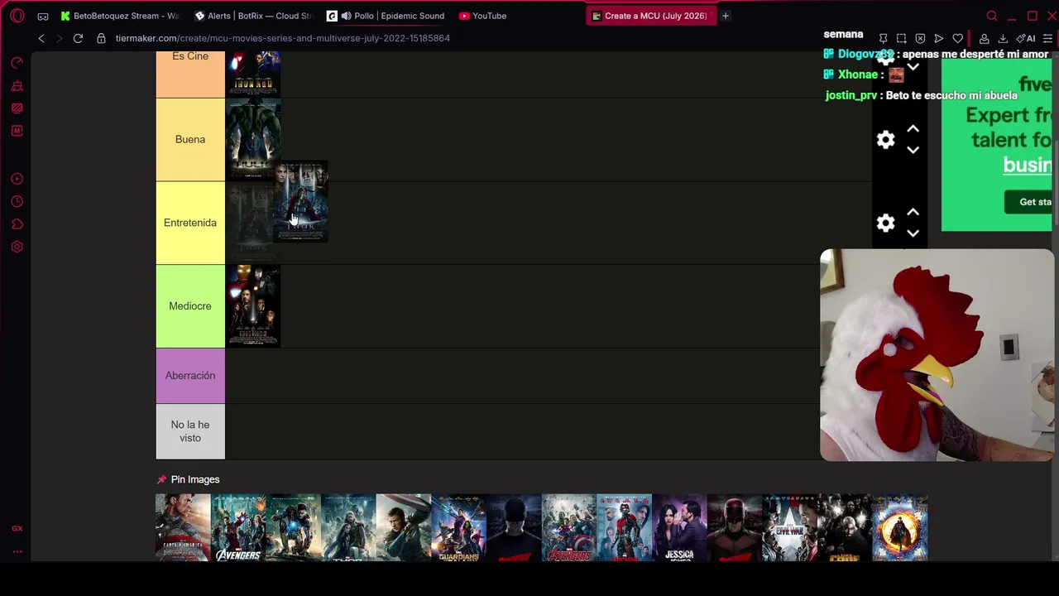The width and height of the screenshot is (1059, 596).
Task: Move the Buena row up
Action: pyautogui.click(x=913, y=129)
